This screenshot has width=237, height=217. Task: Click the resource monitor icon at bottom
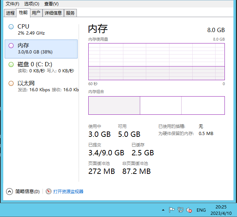[x=49, y=191]
